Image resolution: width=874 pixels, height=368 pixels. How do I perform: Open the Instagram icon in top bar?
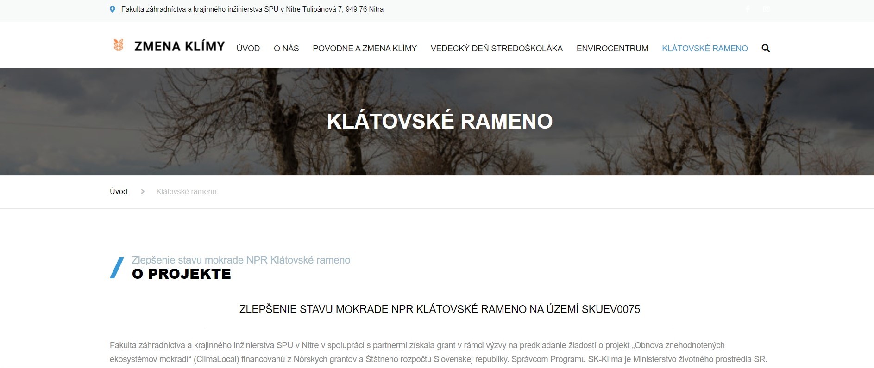click(x=766, y=9)
